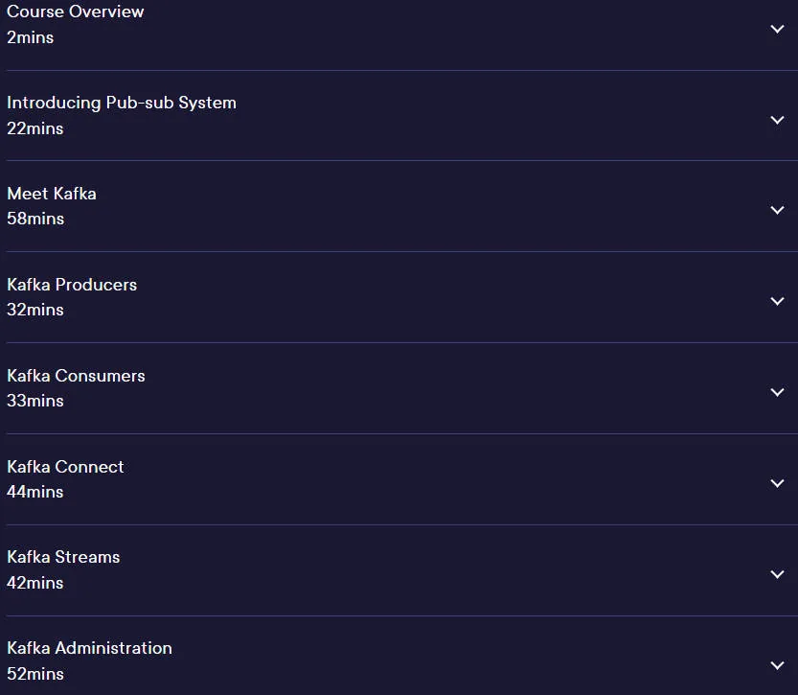Image resolution: width=798 pixels, height=695 pixels.
Task: Click the 44mins duration under Kafka Connect
Action: click(x=35, y=492)
